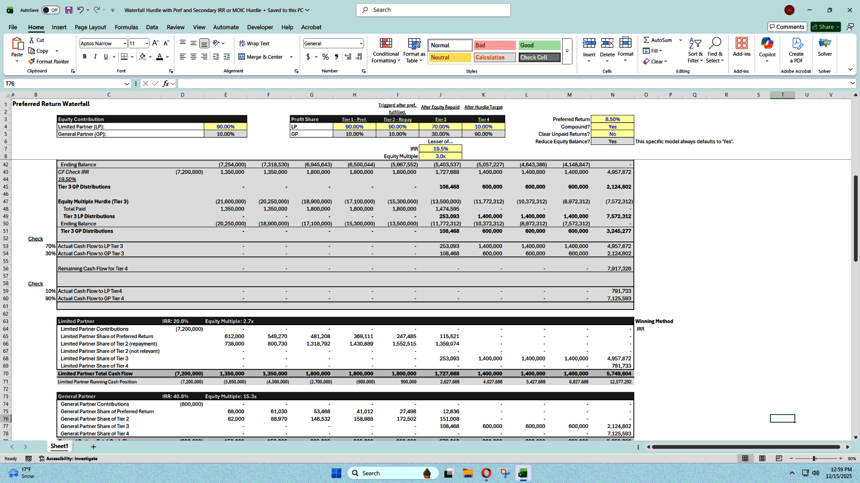Switch to the Formulas ribbon tab
Screen dimensions: 860x483
tap(126, 27)
